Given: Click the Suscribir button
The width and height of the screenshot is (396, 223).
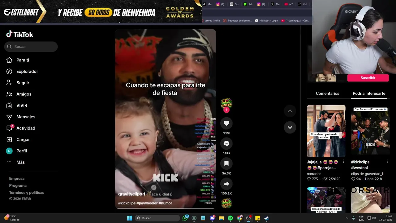Looking at the screenshot, I should [368, 78].
